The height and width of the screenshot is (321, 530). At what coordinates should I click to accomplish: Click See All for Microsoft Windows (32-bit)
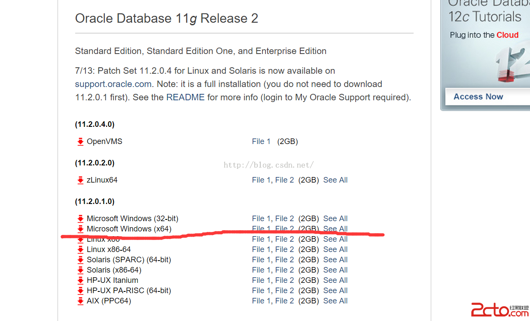click(x=335, y=219)
